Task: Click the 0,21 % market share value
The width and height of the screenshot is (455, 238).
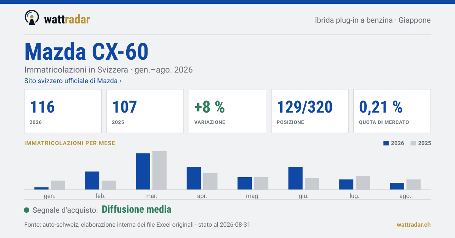Action: [381, 107]
